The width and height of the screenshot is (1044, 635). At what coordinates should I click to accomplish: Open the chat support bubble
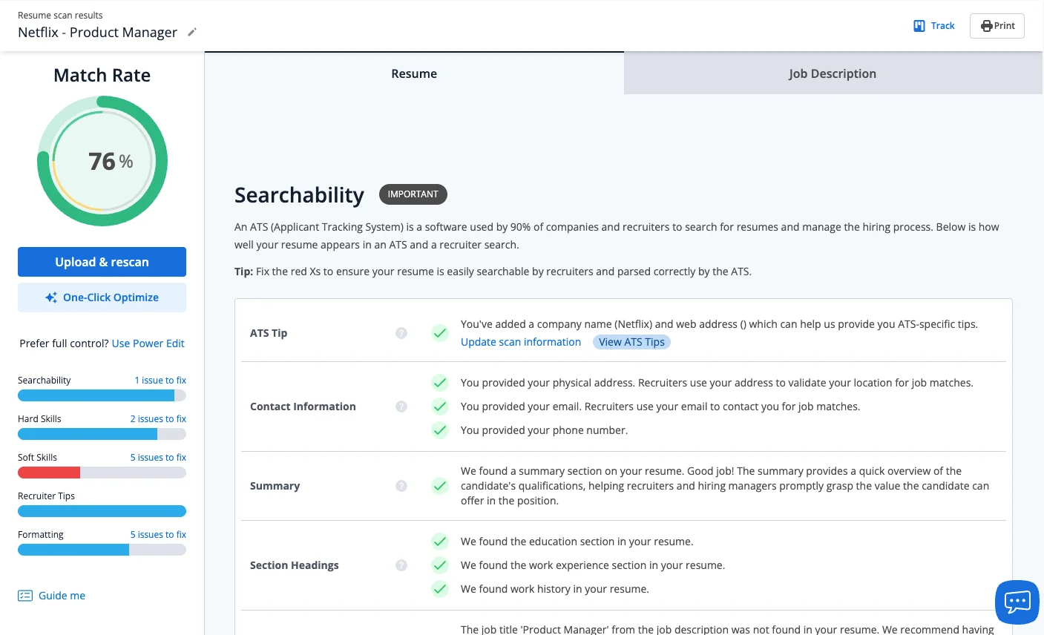(x=1017, y=601)
